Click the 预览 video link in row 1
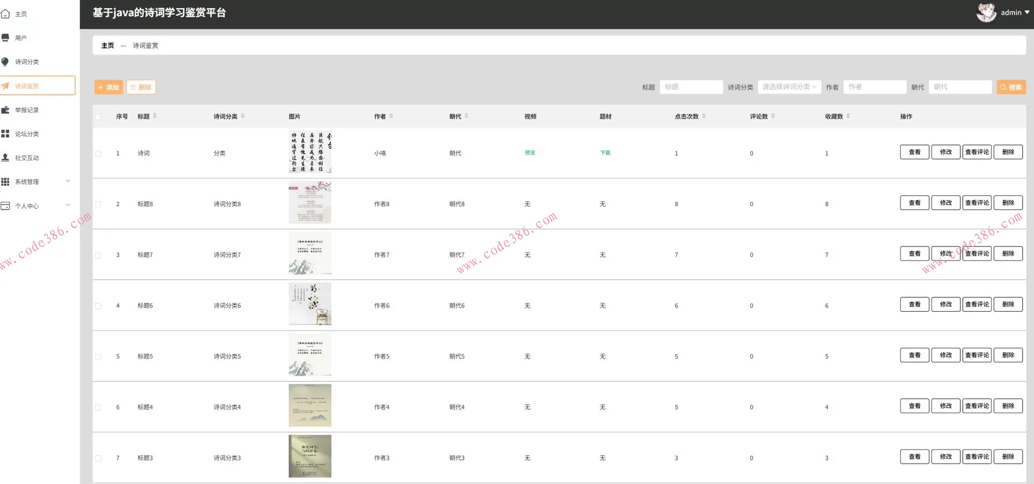Screen dimensions: 1034x484 (530, 153)
